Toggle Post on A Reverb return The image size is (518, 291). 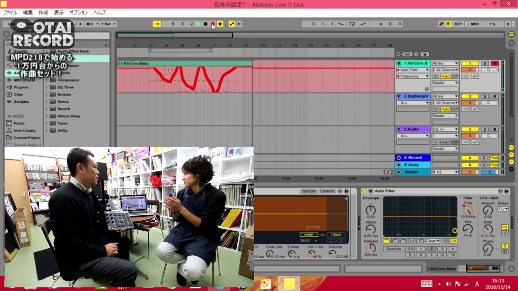point(494,158)
